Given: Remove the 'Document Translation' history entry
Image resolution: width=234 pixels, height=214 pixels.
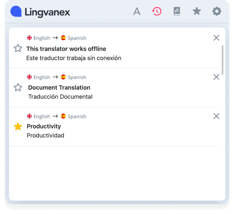Looking at the screenshot, I should point(216,77).
